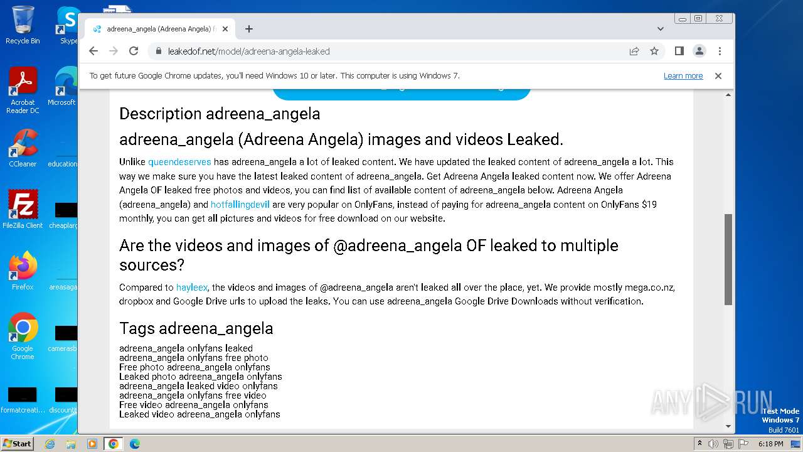Open Internet Explorer from taskbar

click(x=50, y=444)
